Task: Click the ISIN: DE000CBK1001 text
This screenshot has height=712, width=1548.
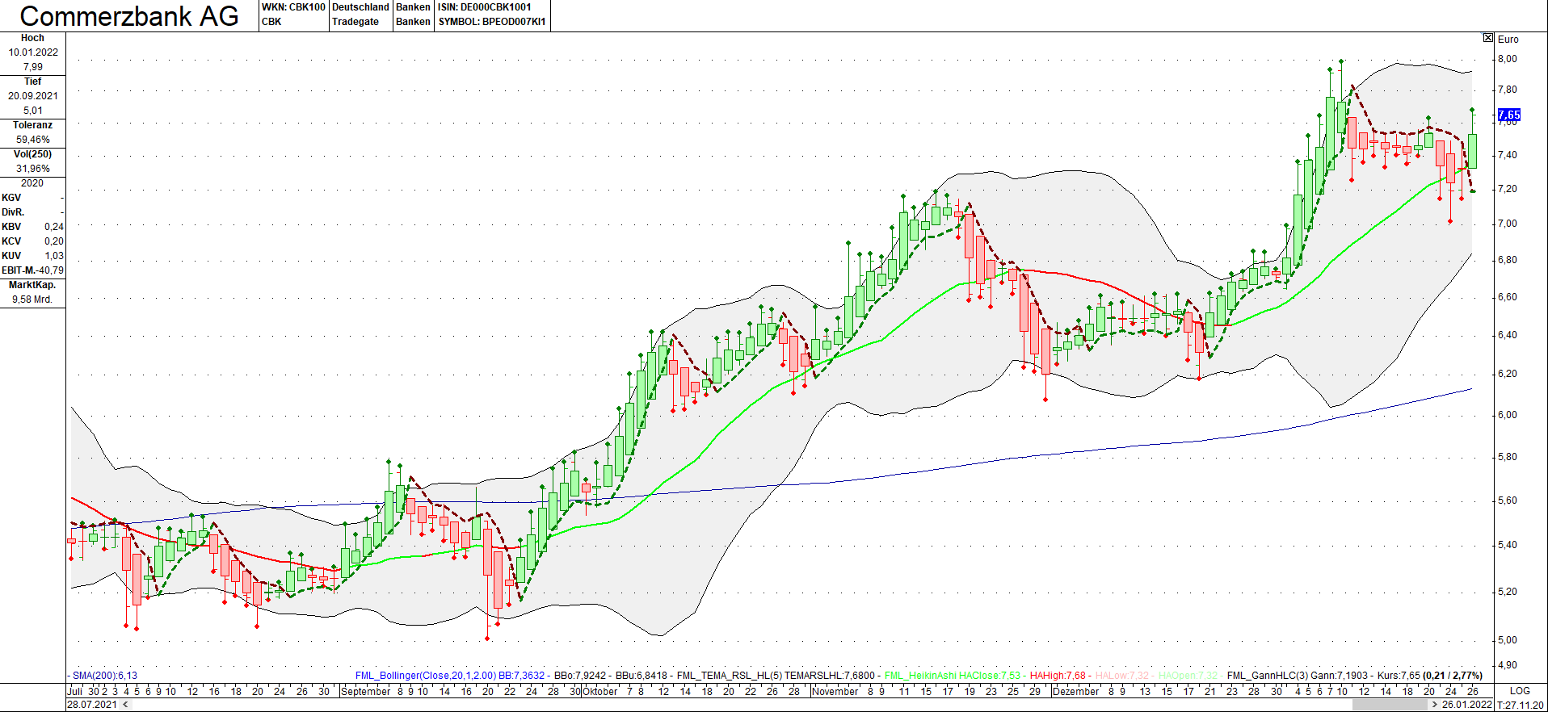Action: [485, 7]
